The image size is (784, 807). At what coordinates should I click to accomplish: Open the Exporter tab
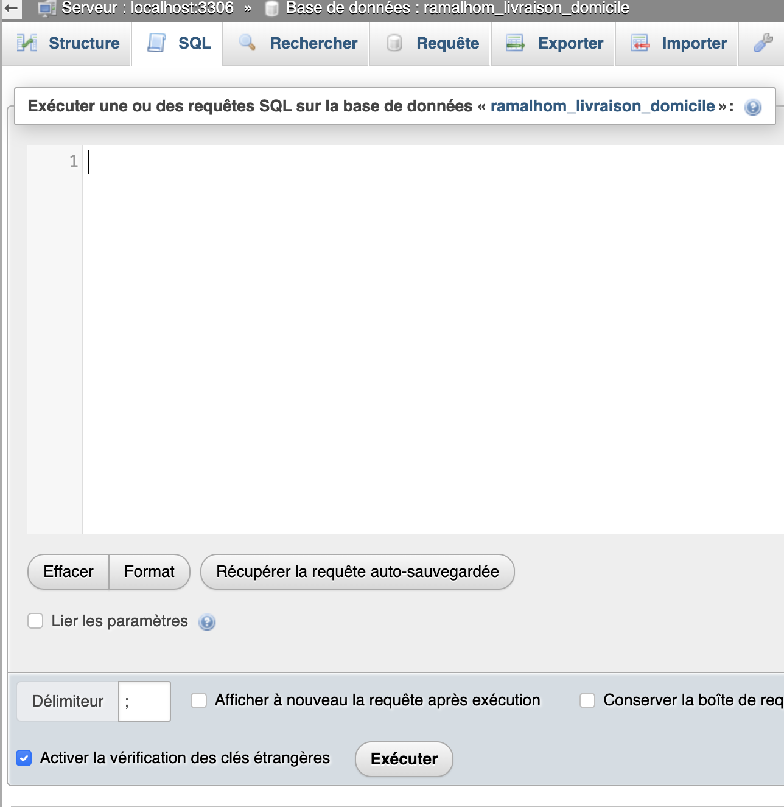[x=570, y=43]
